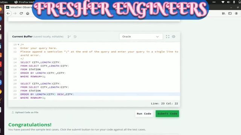Click the Upload Code as File link

click(x=25, y=112)
